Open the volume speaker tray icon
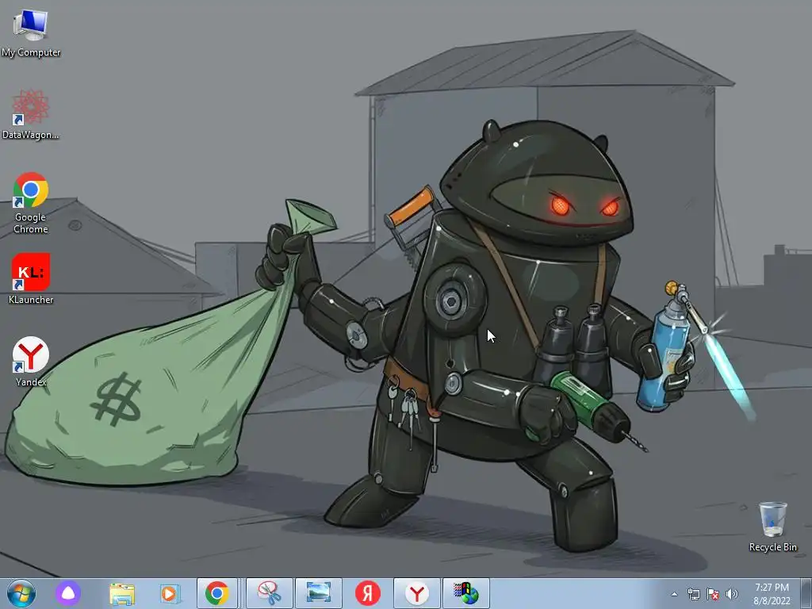Image resolution: width=812 pixels, height=609 pixels. point(732,594)
